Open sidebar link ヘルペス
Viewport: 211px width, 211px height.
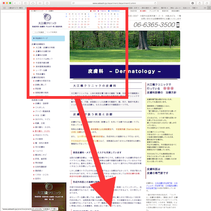[39, 151]
